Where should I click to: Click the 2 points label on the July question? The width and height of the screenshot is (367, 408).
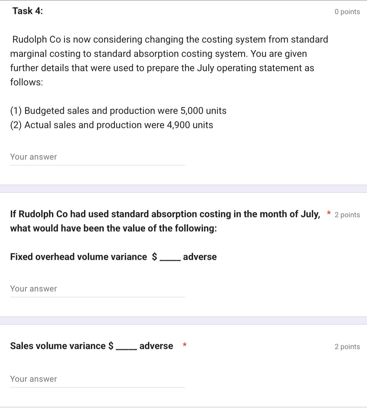point(347,215)
